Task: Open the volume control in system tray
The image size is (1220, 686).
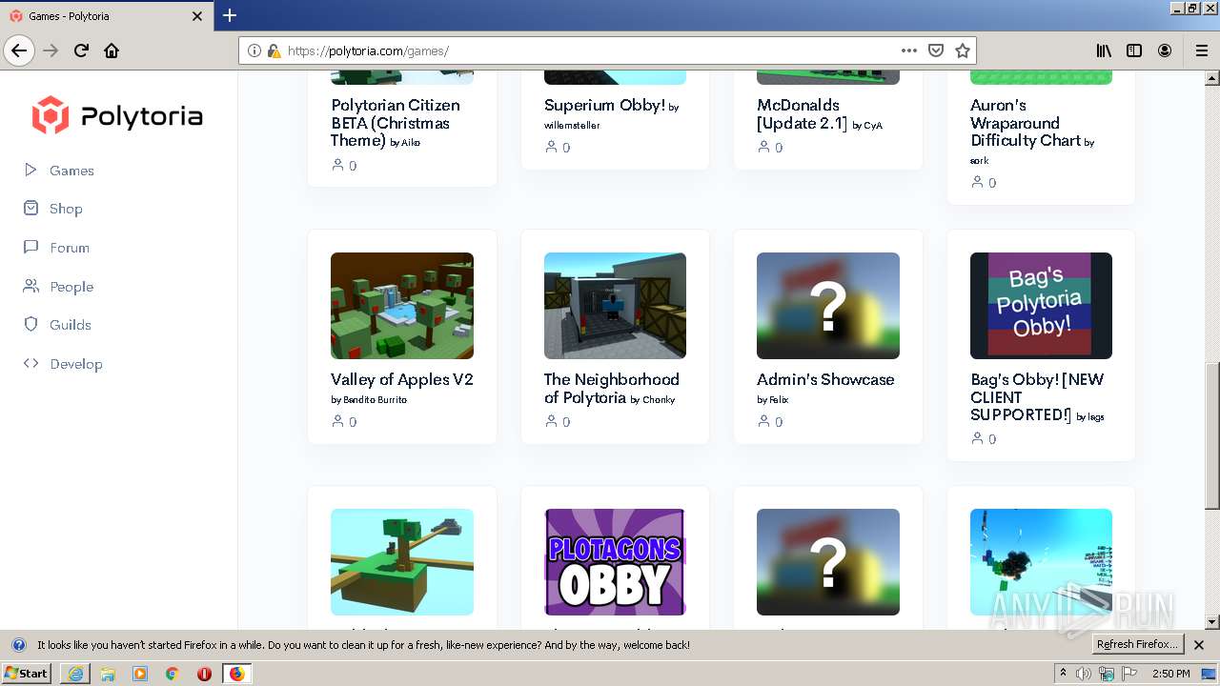Action: 1084,674
